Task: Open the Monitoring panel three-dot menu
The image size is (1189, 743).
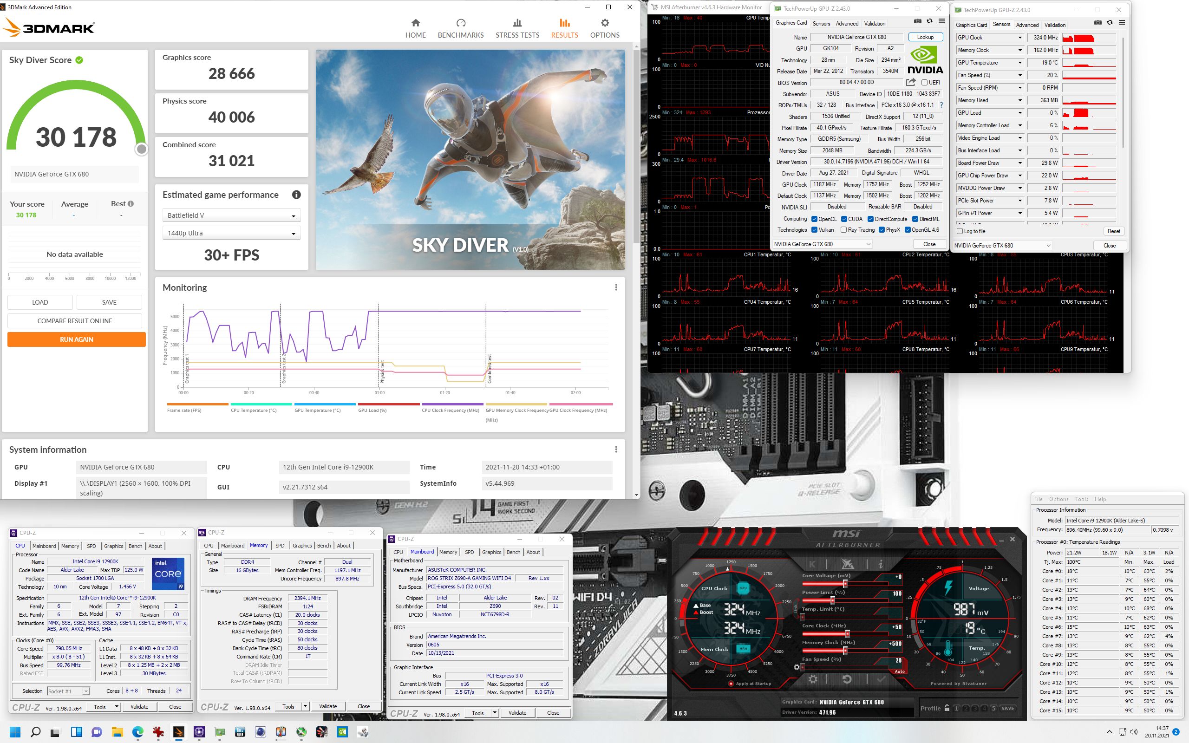Action: pos(616,287)
